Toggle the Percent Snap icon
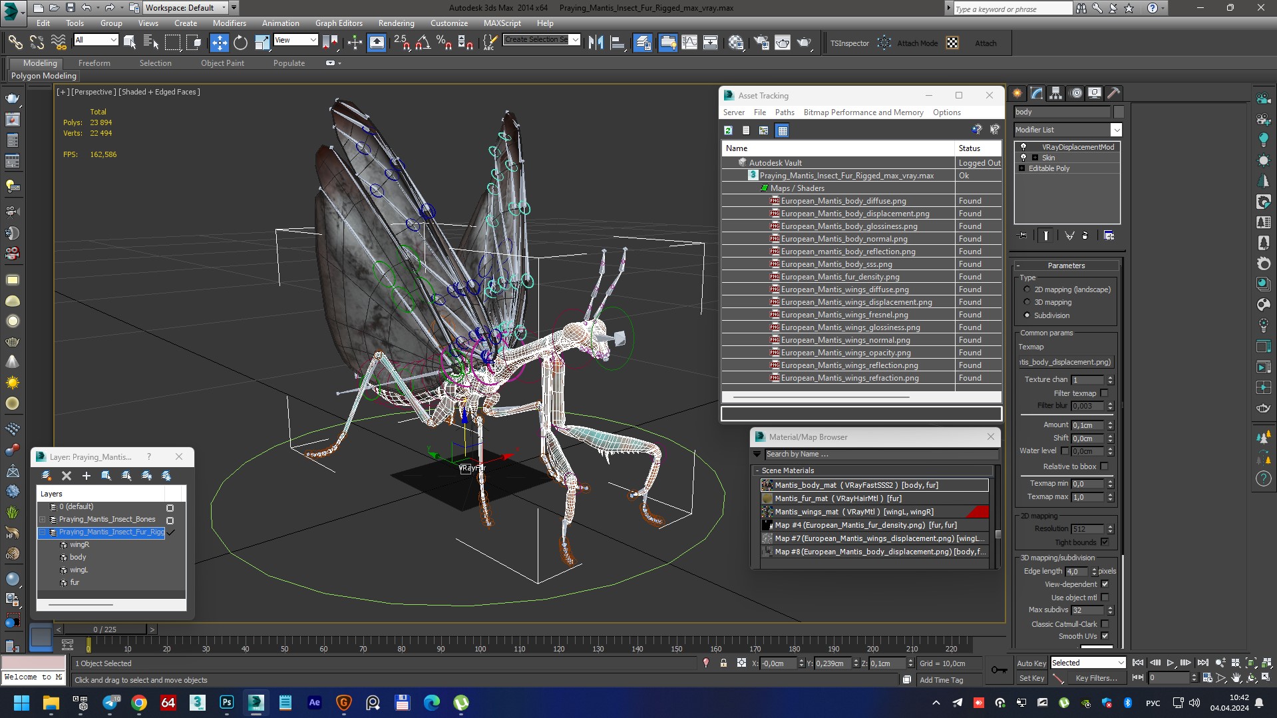The image size is (1277, 718). coord(444,43)
